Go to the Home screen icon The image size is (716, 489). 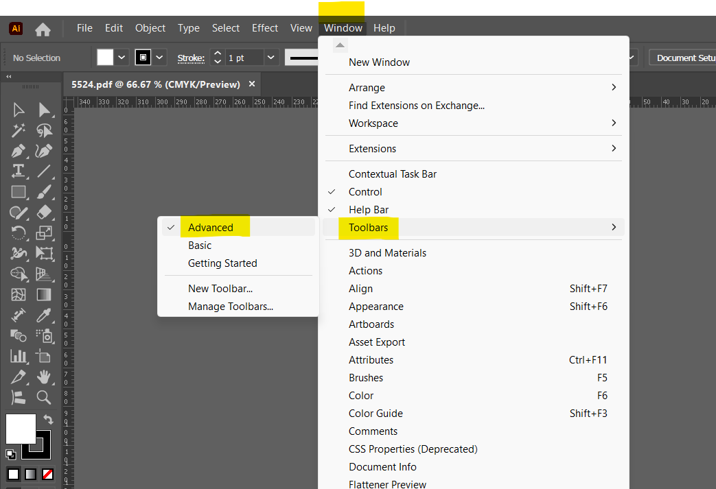click(43, 29)
